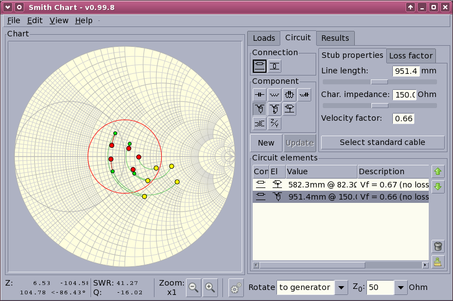
Task: Select the transmission line component
Action: pos(290,109)
